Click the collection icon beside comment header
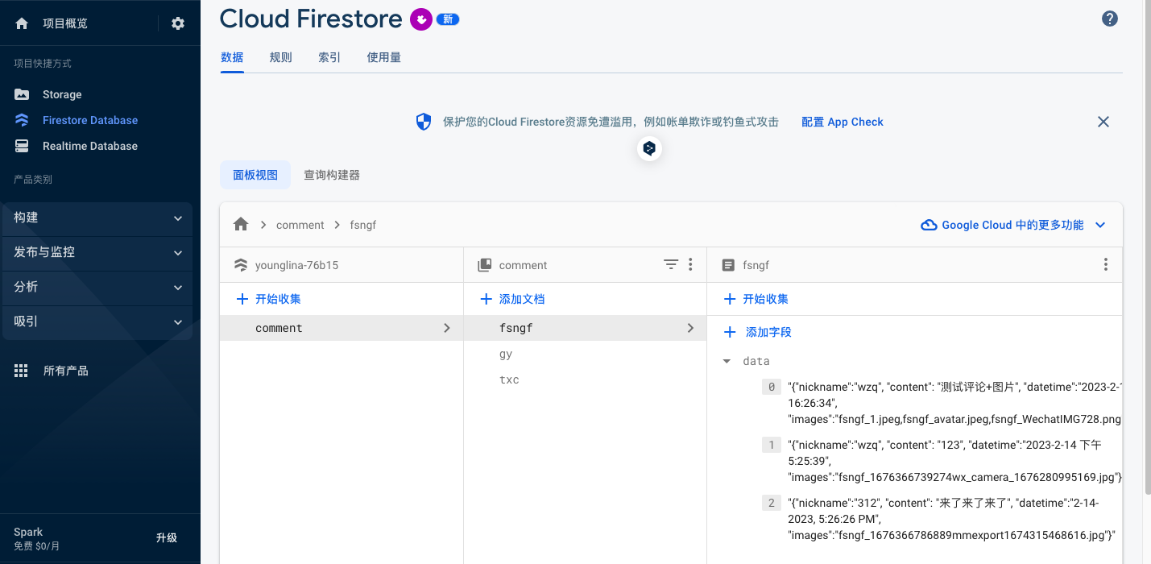This screenshot has height=564, width=1151. coord(485,265)
